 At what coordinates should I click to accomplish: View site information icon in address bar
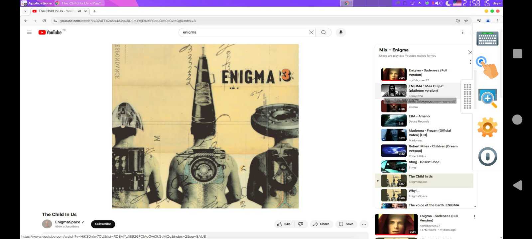pos(55,21)
